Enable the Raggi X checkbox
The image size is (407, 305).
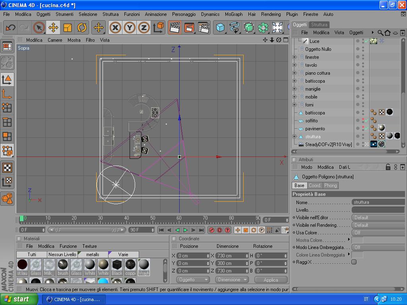(x=354, y=262)
